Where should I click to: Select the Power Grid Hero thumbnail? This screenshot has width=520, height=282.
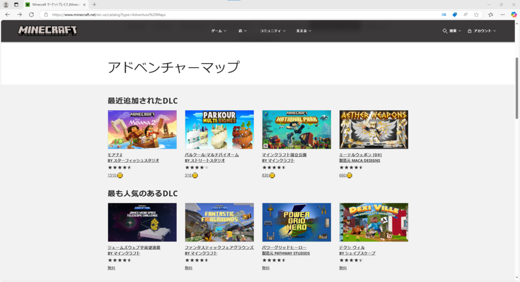[296, 223]
